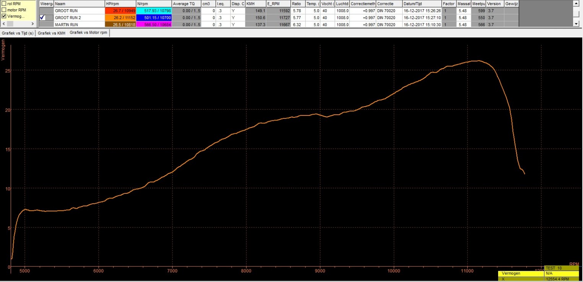Click E_RPM value 11592
This screenshot has height=282, width=583.
[278, 11]
